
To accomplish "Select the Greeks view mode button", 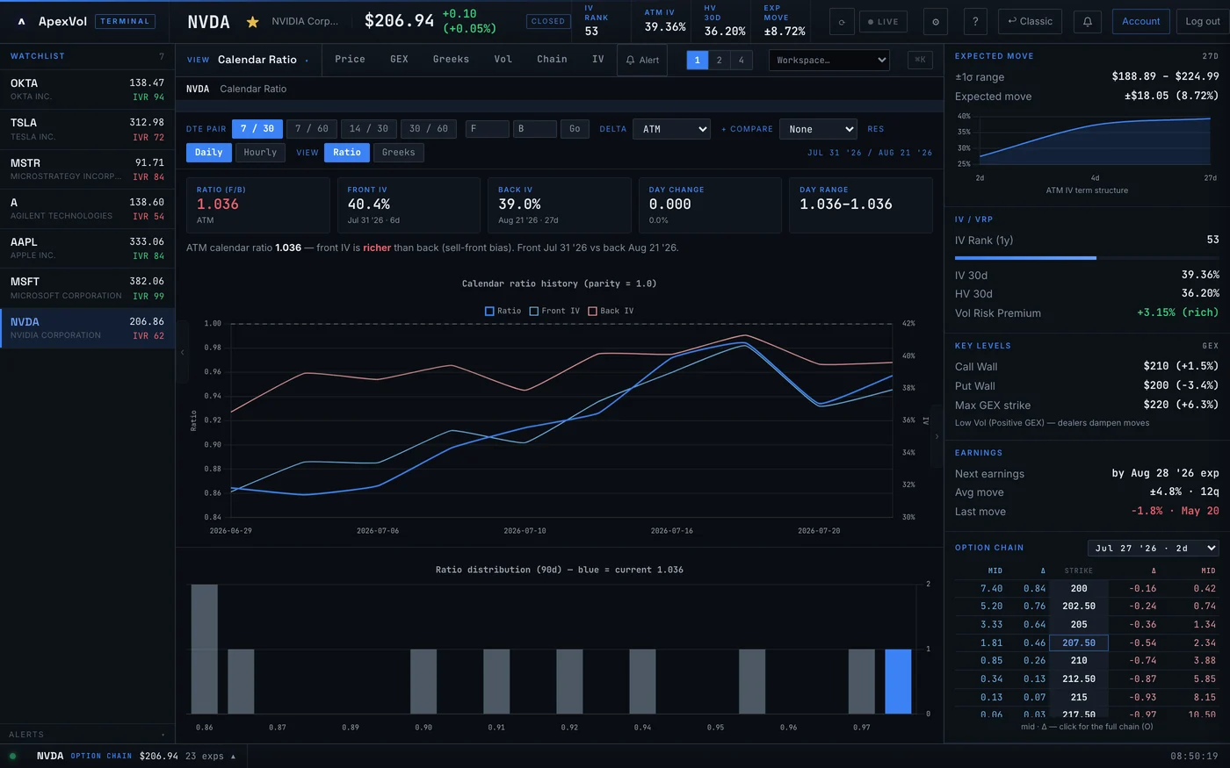I will 399,153.
